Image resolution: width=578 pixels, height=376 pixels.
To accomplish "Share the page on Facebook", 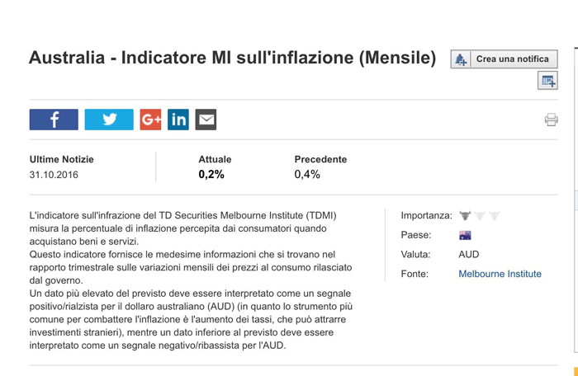I will click(x=54, y=120).
